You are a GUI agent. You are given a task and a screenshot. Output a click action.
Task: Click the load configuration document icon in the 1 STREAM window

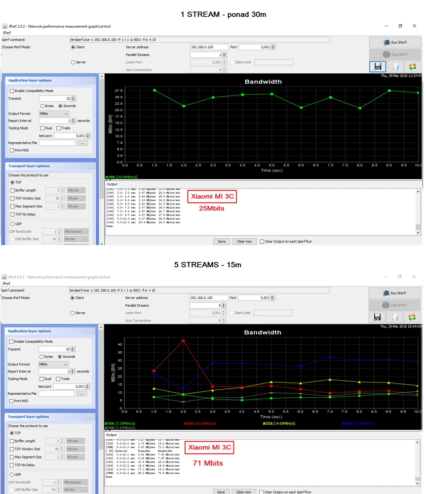click(x=395, y=66)
